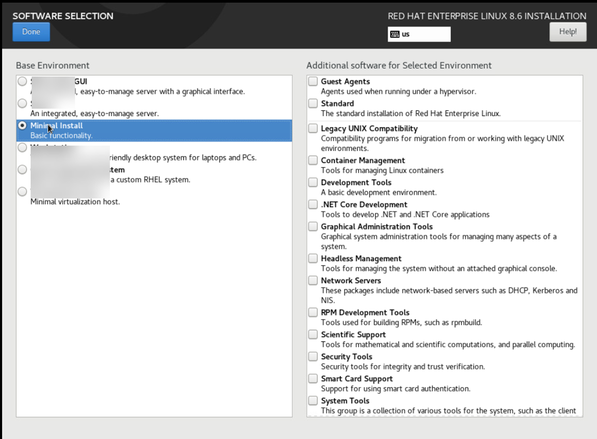This screenshot has width=597, height=439.
Task: Click the Done button
Action: (x=31, y=32)
